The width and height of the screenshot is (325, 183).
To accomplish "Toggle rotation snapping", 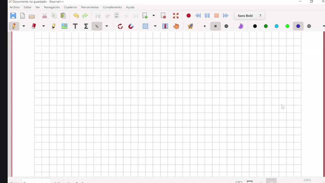I will (x=120, y=26).
